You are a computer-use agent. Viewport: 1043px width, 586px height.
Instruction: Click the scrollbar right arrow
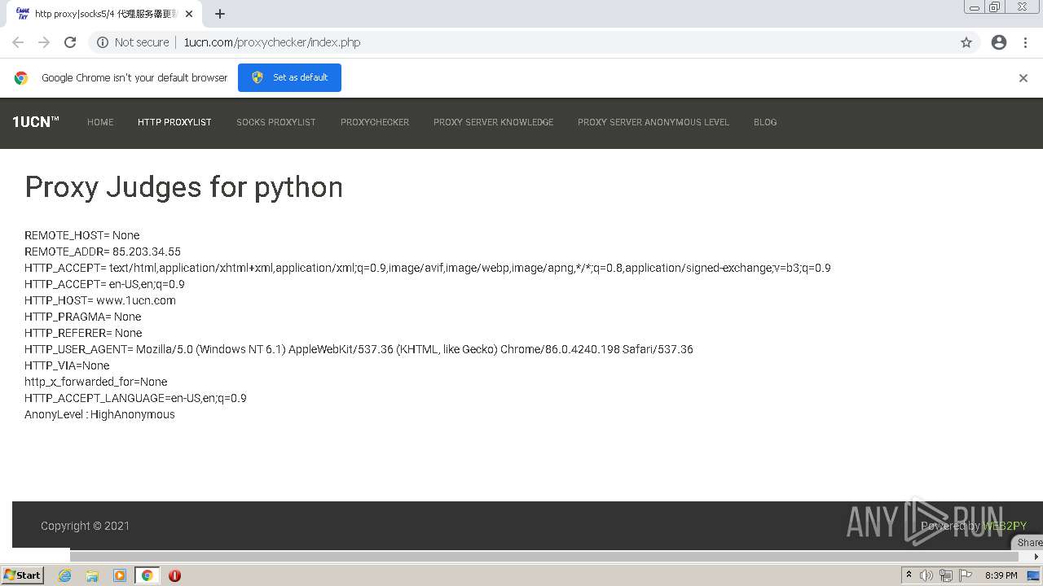coord(1036,557)
